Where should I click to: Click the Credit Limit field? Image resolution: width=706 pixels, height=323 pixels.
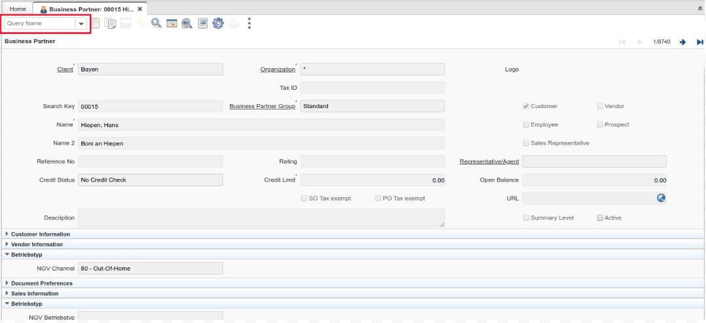point(373,180)
